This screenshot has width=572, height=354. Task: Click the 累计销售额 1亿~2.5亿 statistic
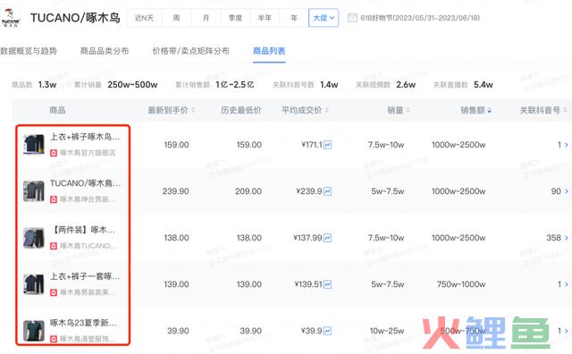pos(214,85)
